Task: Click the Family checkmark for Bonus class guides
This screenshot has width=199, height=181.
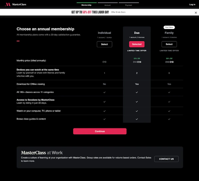Action: 169,119
